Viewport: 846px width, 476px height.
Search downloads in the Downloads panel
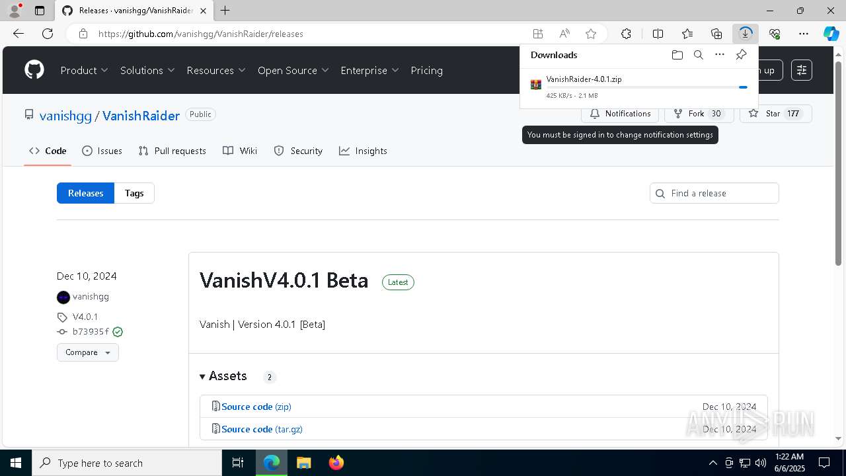(699, 55)
